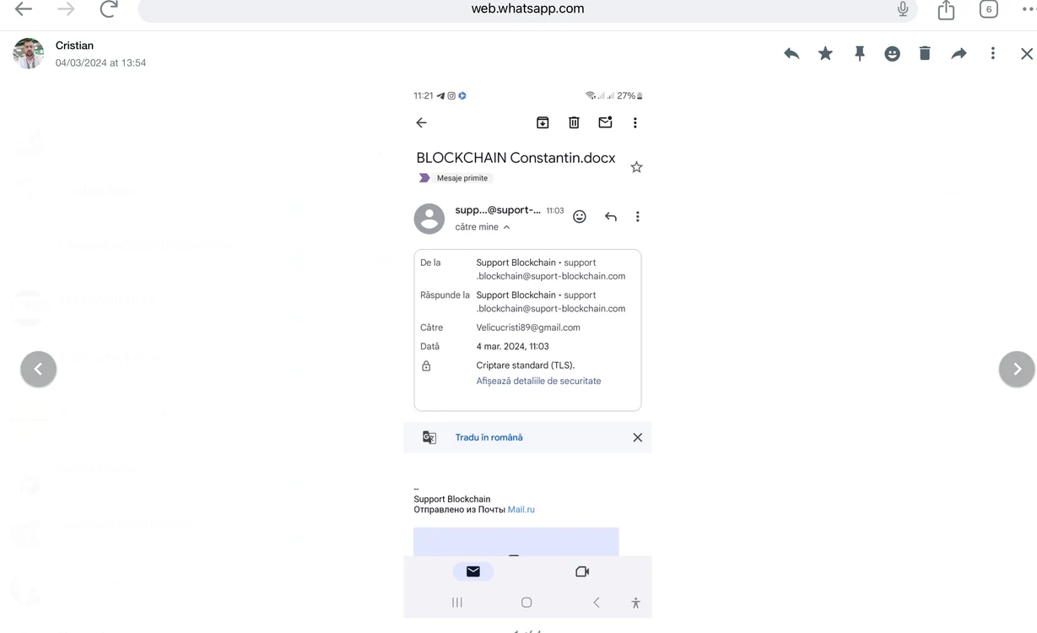Tap Android recent apps button
The width and height of the screenshot is (1037, 633).
pyautogui.click(x=457, y=603)
